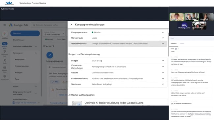Open Tests submenu item
This screenshot has height=120, width=214.
(17, 79)
